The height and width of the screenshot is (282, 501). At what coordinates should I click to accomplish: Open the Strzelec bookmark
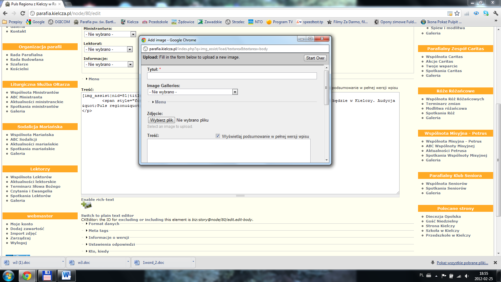pyautogui.click(x=235, y=22)
